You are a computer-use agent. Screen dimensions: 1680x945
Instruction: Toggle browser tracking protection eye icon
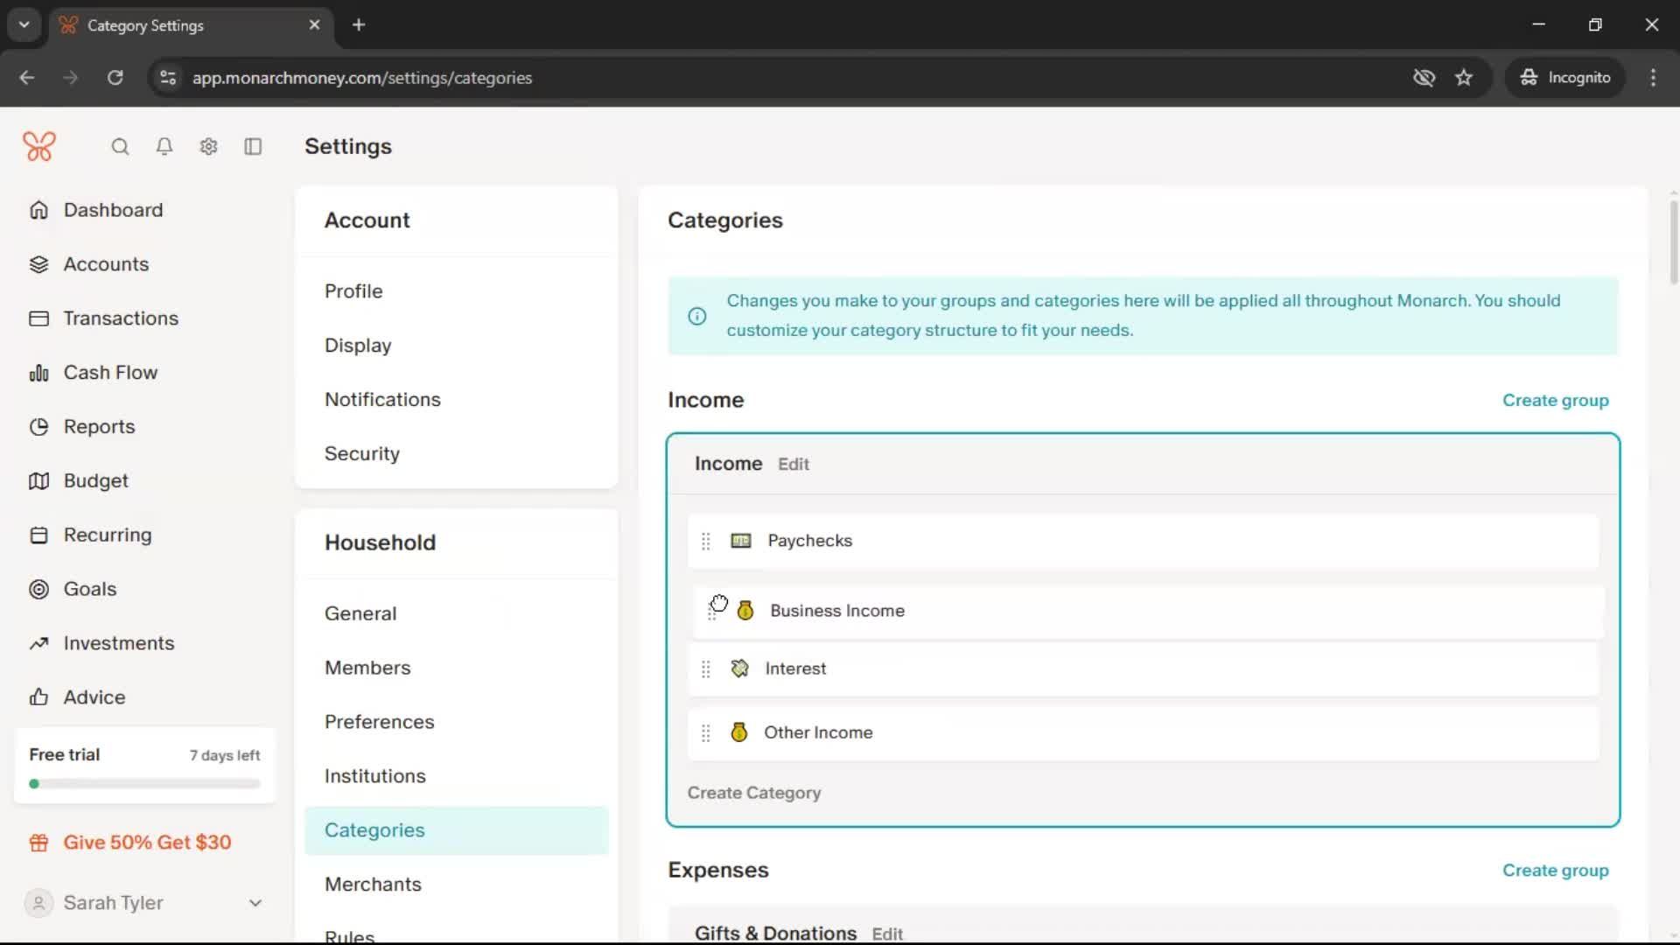click(1424, 78)
